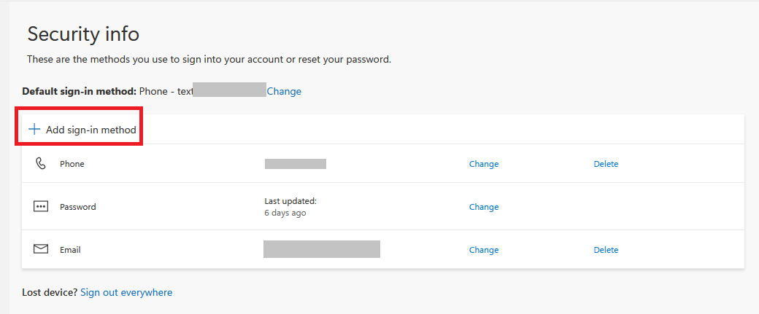Change the default sign-in method

pos(284,92)
